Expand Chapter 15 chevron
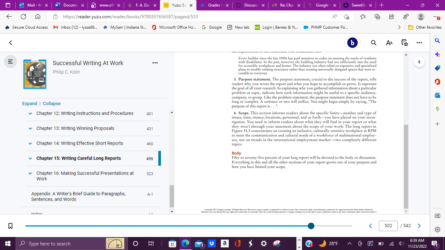The width and height of the screenshot is (445, 250). (x=30, y=159)
